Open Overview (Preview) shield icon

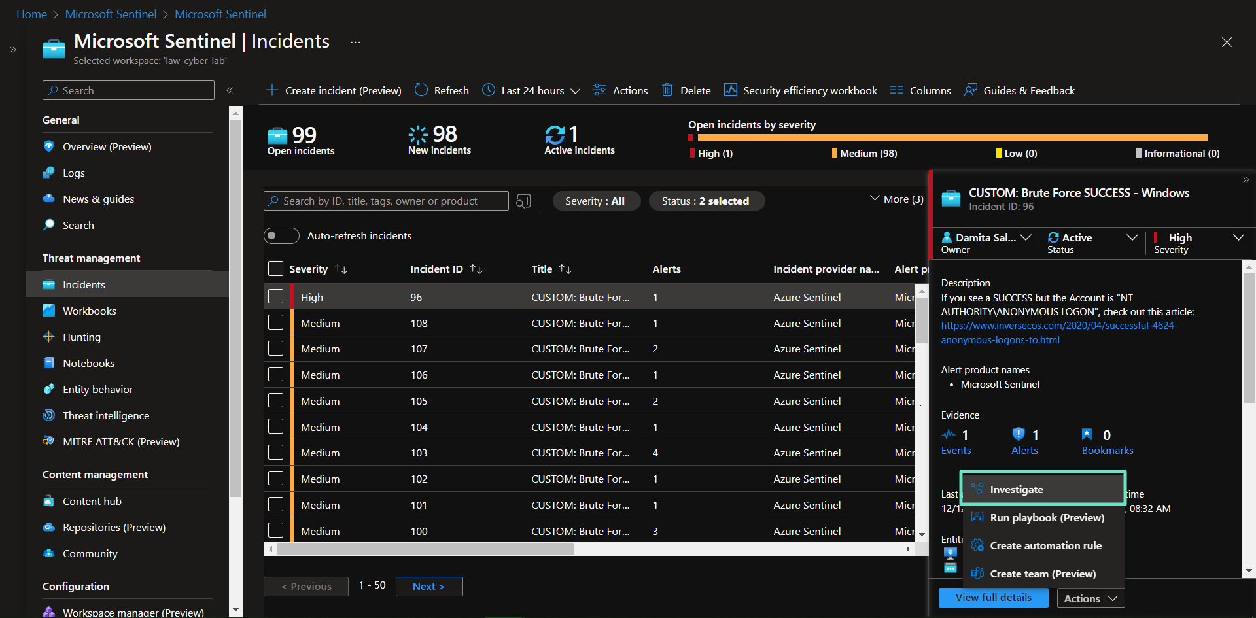pyautogui.click(x=49, y=146)
